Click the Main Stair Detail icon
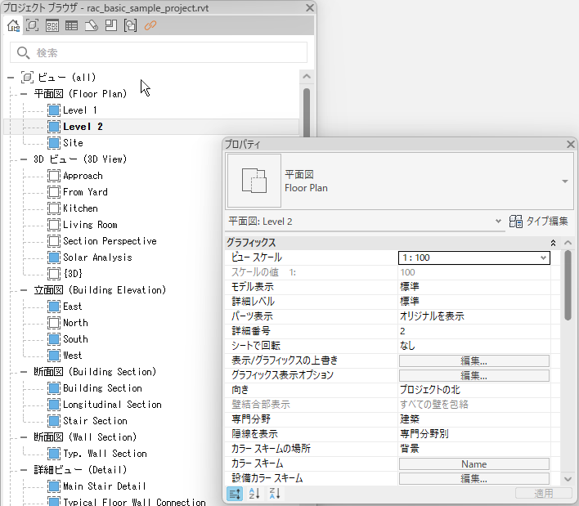The width and height of the screenshot is (579, 506). (x=54, y=486)
